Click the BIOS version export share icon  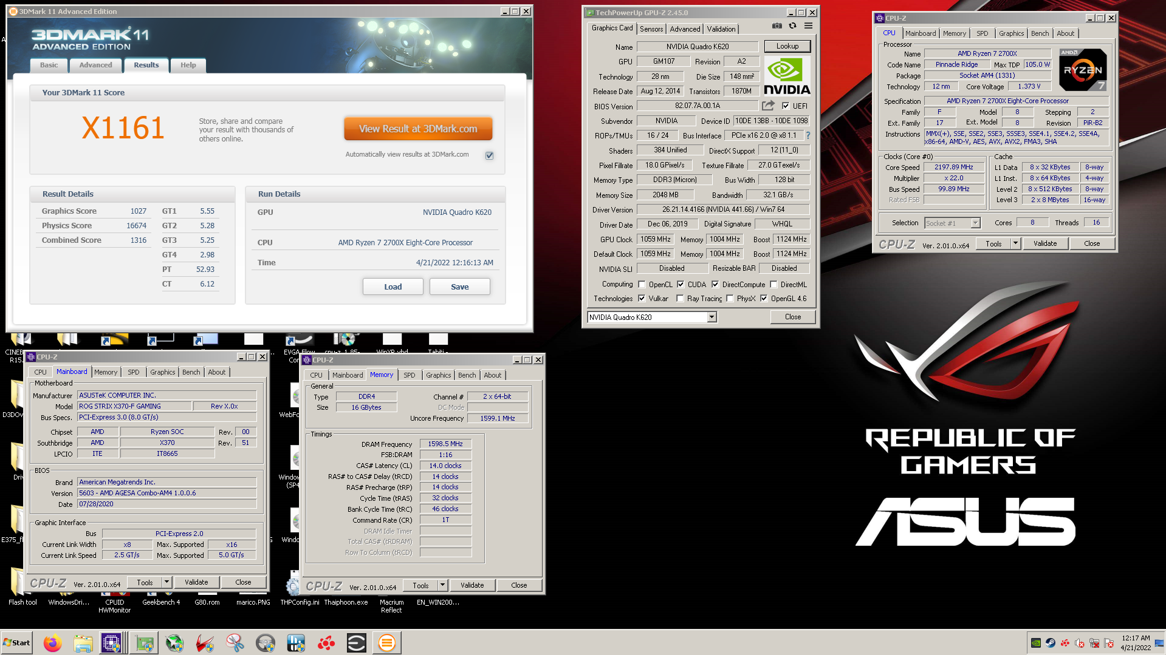769,106
